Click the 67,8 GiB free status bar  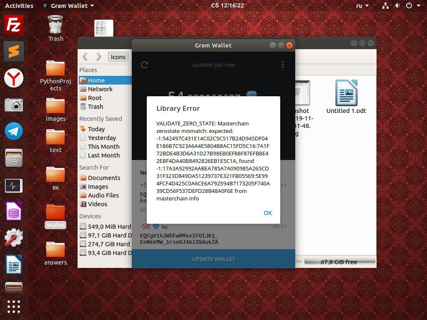[339, 262]
